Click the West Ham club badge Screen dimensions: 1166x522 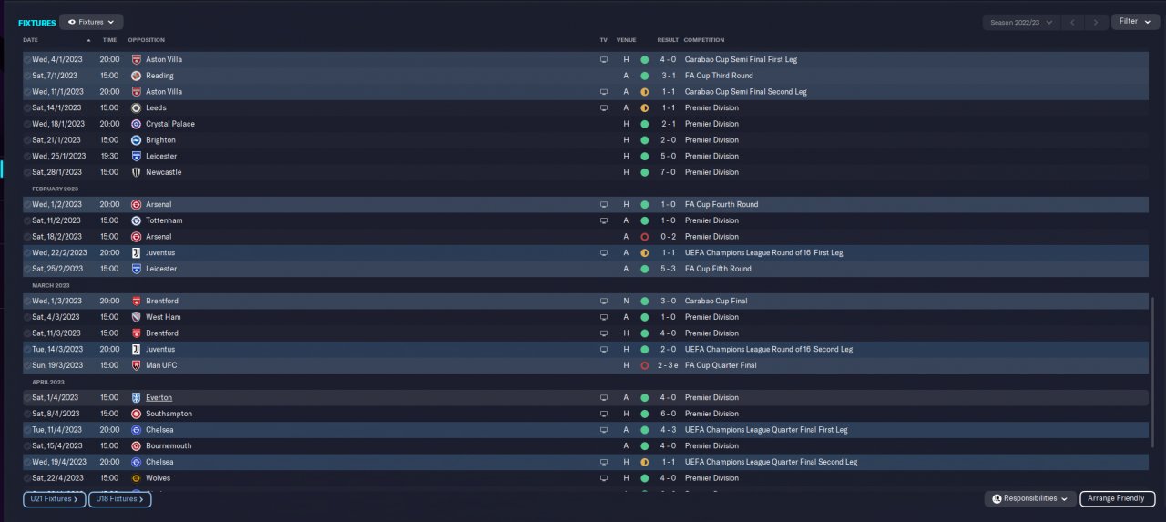[x=136, y=317]
